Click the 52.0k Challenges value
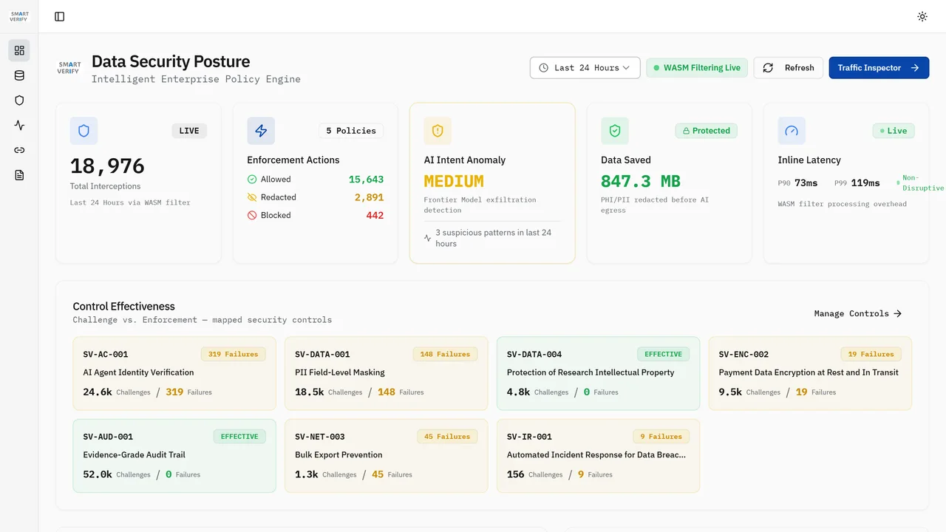This screenshot has height=532, width=946. click(x=98, y=474)
